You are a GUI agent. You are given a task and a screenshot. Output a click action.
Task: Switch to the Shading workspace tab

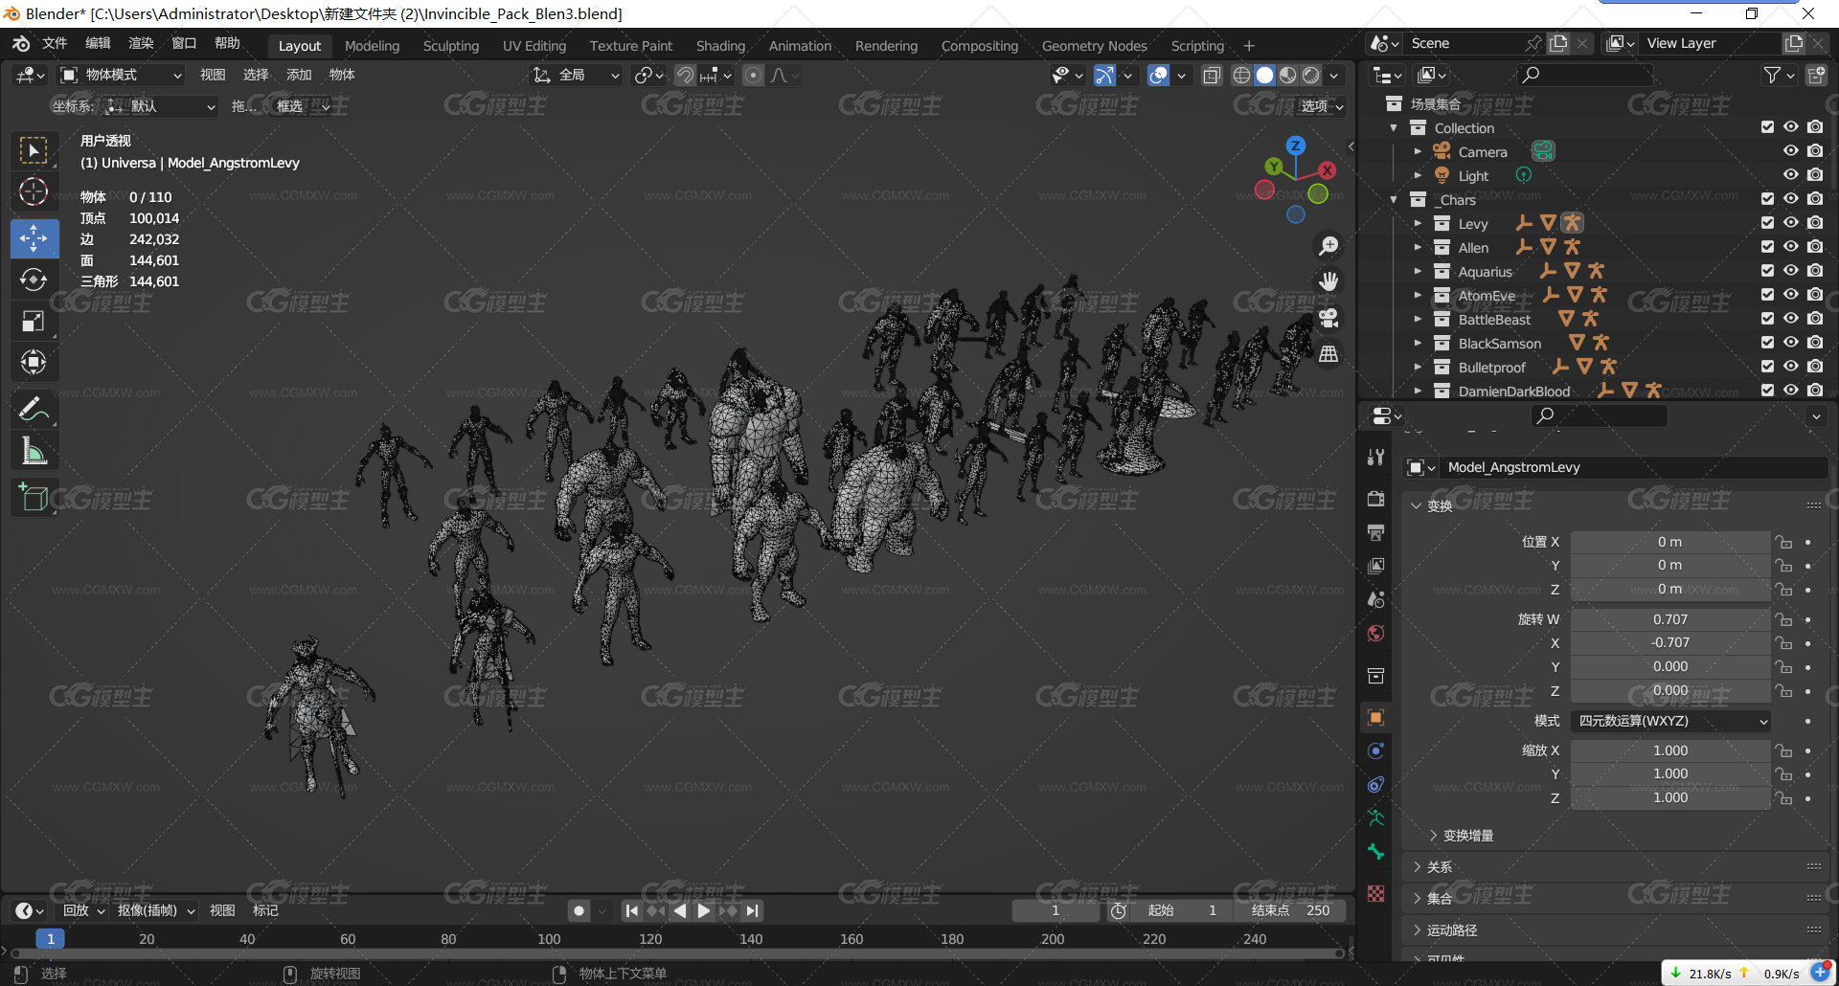coord(720,46)
